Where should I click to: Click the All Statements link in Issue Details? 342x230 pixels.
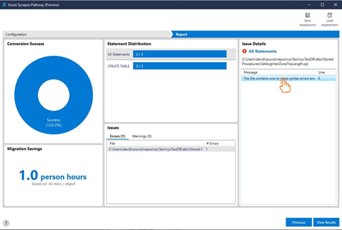(x=263, y=51)
